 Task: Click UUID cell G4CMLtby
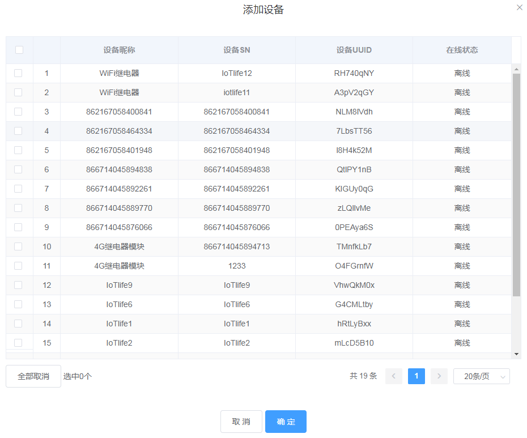[354, 304]
